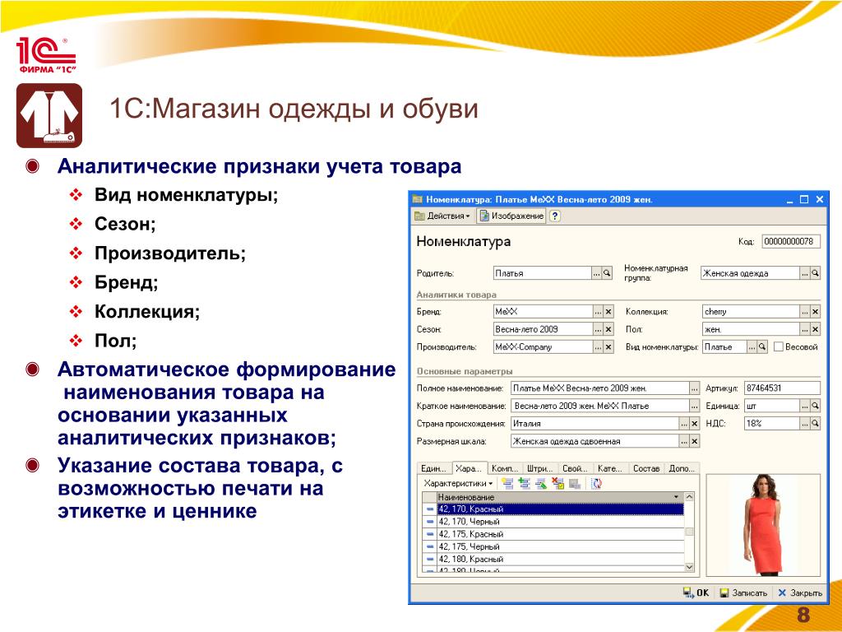Click into the Артикул field
The height and width of the screenshot is (632, 842).
click(x=782, y=388)
